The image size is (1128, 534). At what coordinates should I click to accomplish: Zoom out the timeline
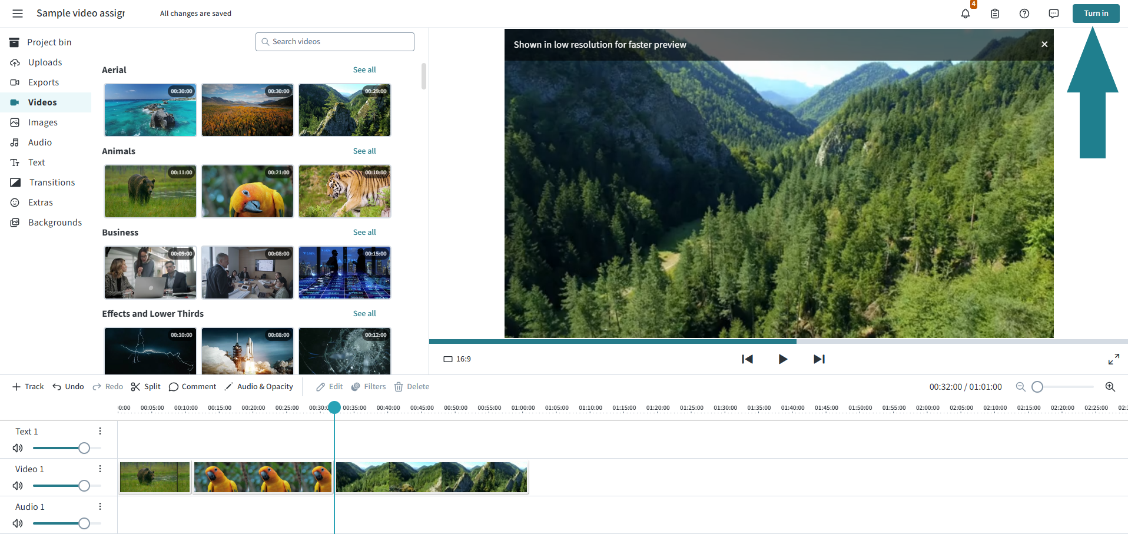[1021, 387]
